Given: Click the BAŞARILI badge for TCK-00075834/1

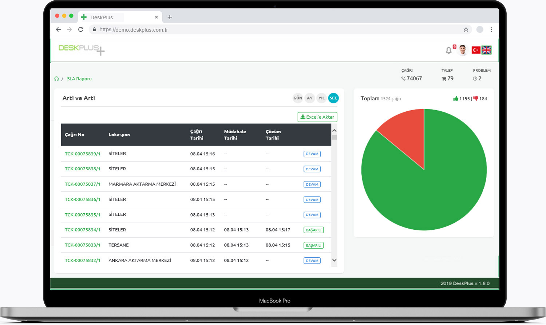Looking at the screenshot, I should coord(313,230).
